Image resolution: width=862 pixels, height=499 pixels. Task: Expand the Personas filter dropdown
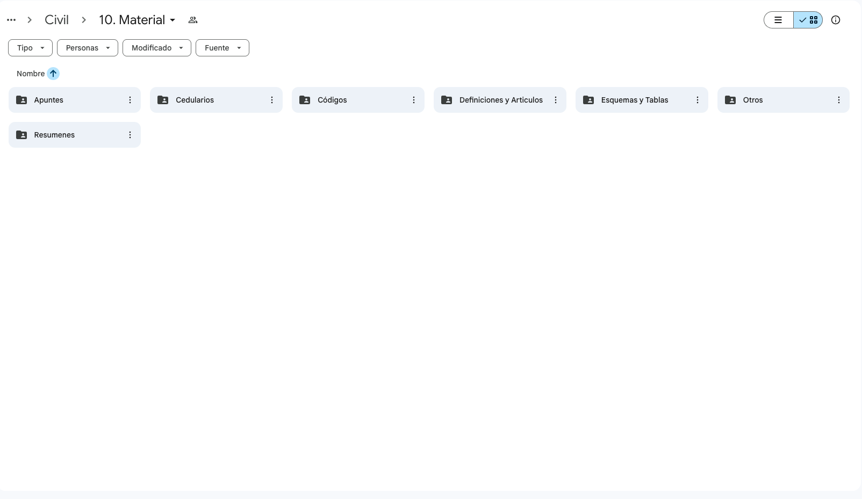(87, 48)
